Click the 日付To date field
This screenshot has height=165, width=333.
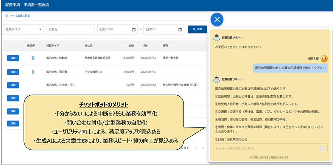(x=164, y=29)
